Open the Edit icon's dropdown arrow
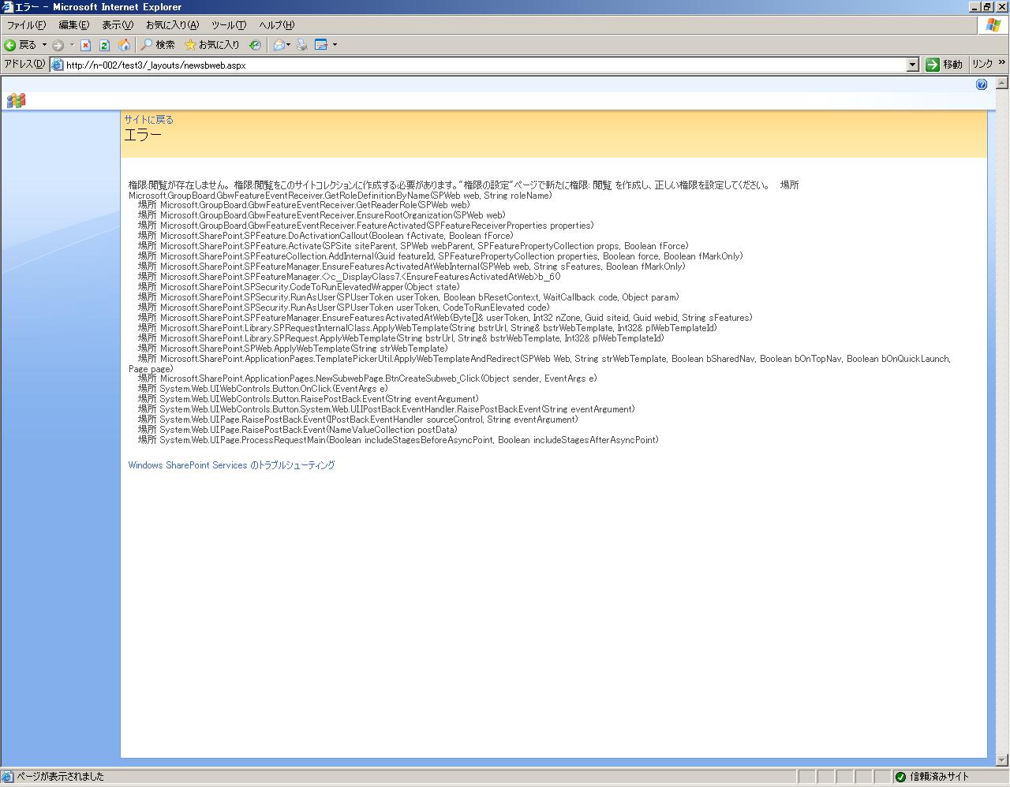Image resolution: width=1010 pixels, height=787 pixels. (335, 45)
